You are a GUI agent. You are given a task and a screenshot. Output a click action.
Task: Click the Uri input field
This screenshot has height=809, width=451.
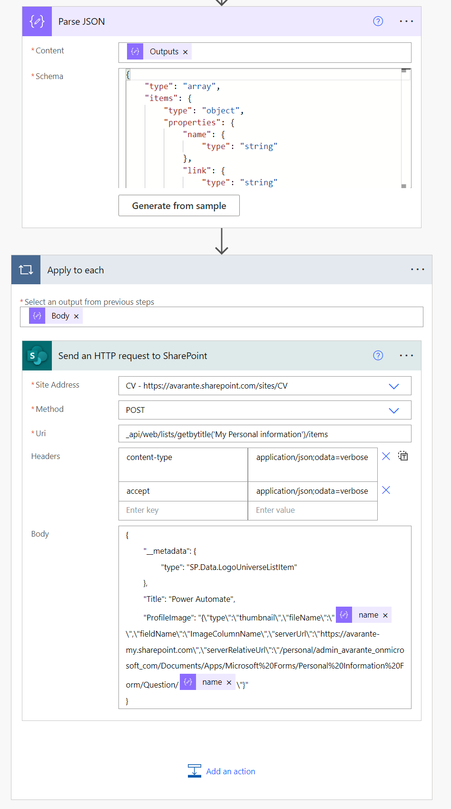tap(265, 434)
